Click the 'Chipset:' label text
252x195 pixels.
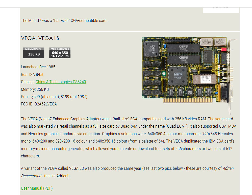(28, 82)
